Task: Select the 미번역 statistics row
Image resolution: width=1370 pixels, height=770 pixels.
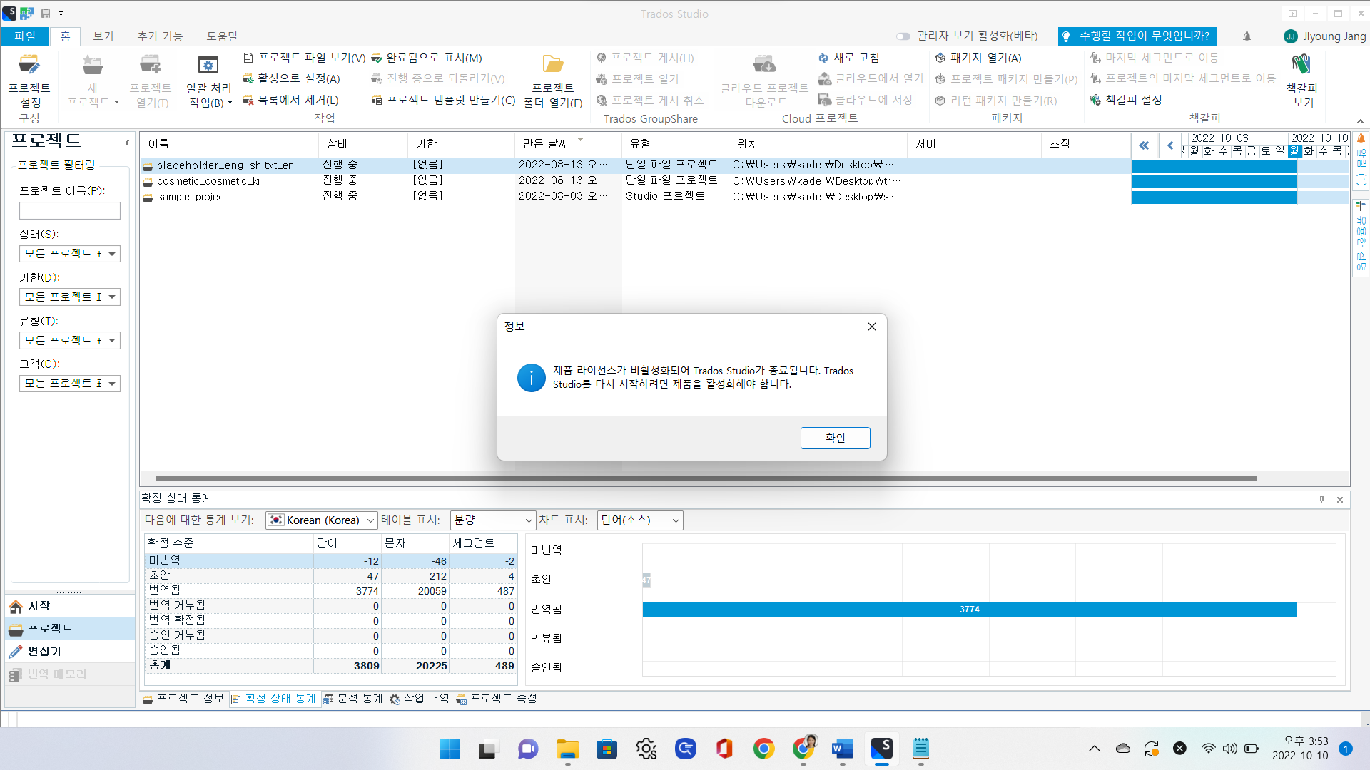Action: pyautogui.click(x=331, y=561)
